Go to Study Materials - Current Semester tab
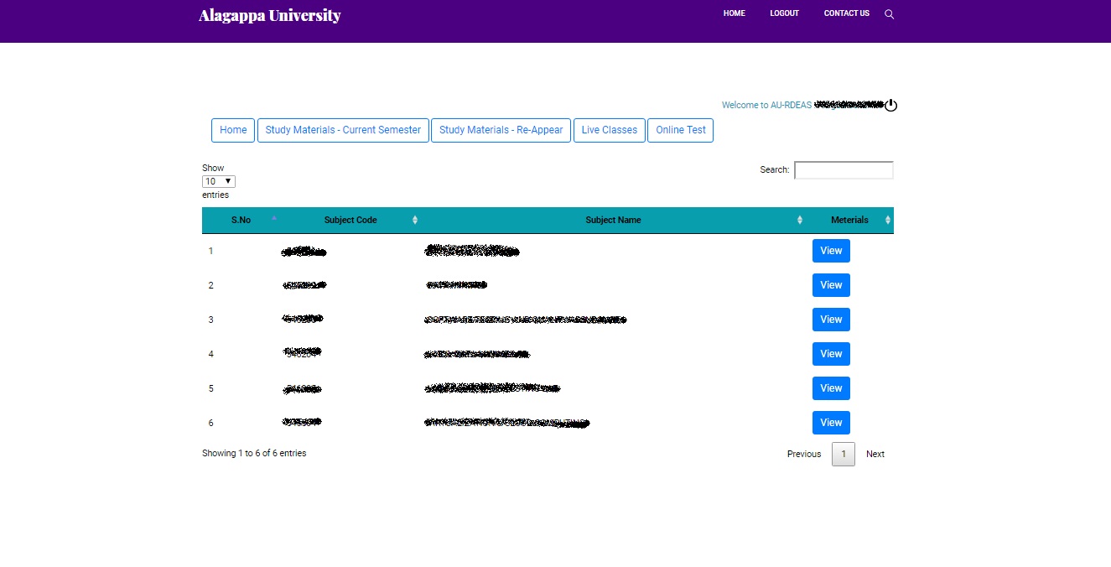The image size is (1111, 567). [x=343, y=130]
